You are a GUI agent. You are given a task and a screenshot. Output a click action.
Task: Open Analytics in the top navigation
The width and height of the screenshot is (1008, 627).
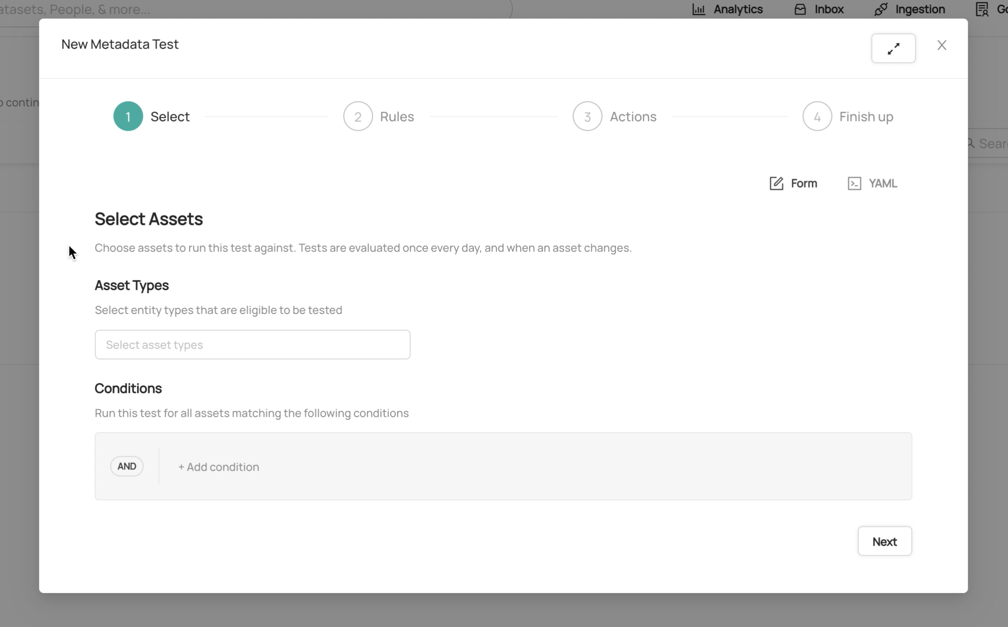737,9
